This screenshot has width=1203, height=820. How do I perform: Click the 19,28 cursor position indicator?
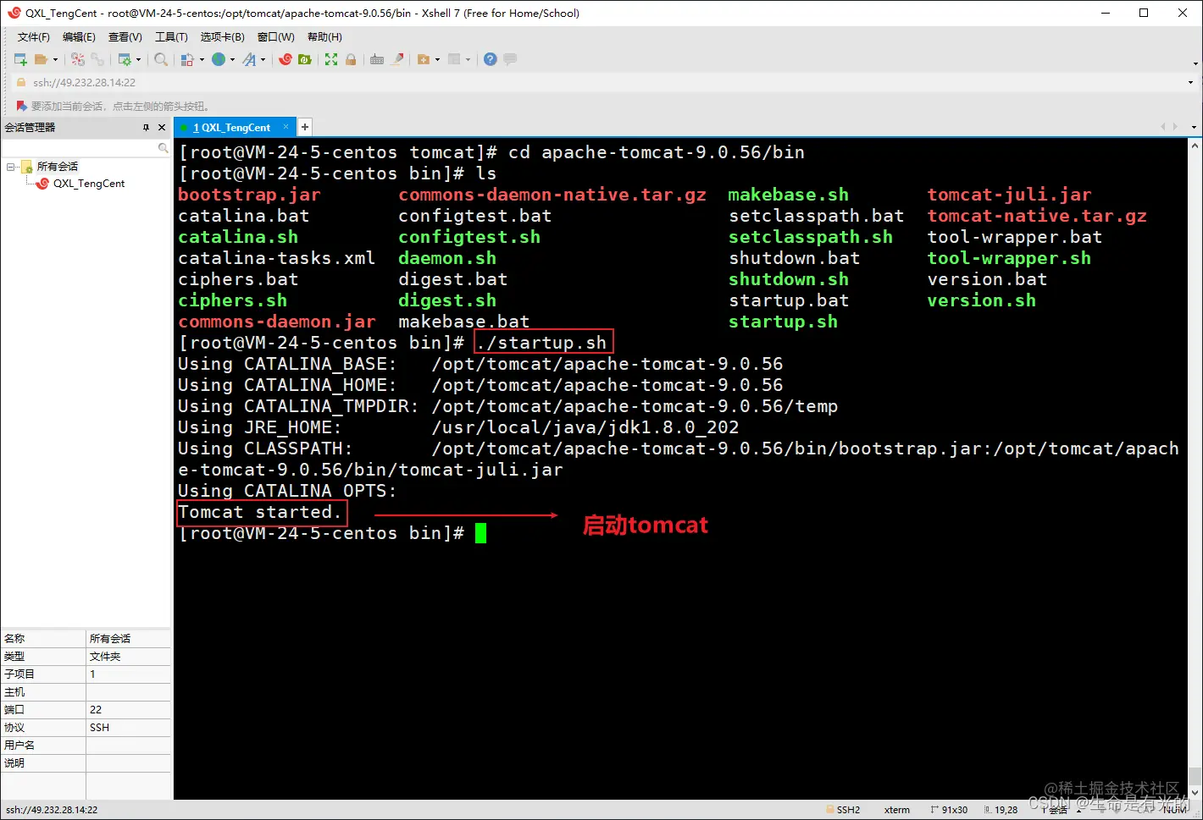pos(1001,810)
